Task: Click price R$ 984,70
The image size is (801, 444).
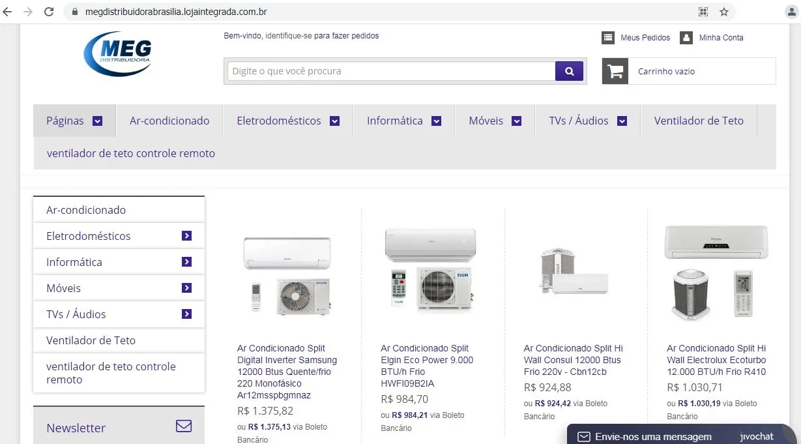Action: click(x=405, y=399)
